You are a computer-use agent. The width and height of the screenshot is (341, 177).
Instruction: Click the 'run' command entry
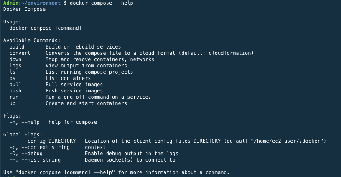click(14, 97)
